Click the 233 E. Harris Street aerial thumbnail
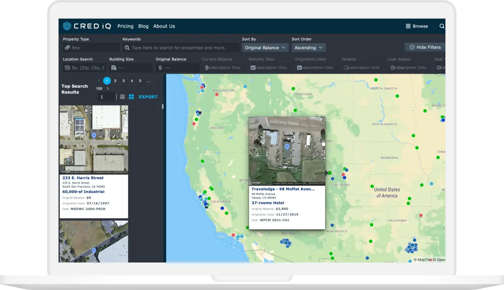The width and height of the screenshot is (504, 290). [94, 139]
